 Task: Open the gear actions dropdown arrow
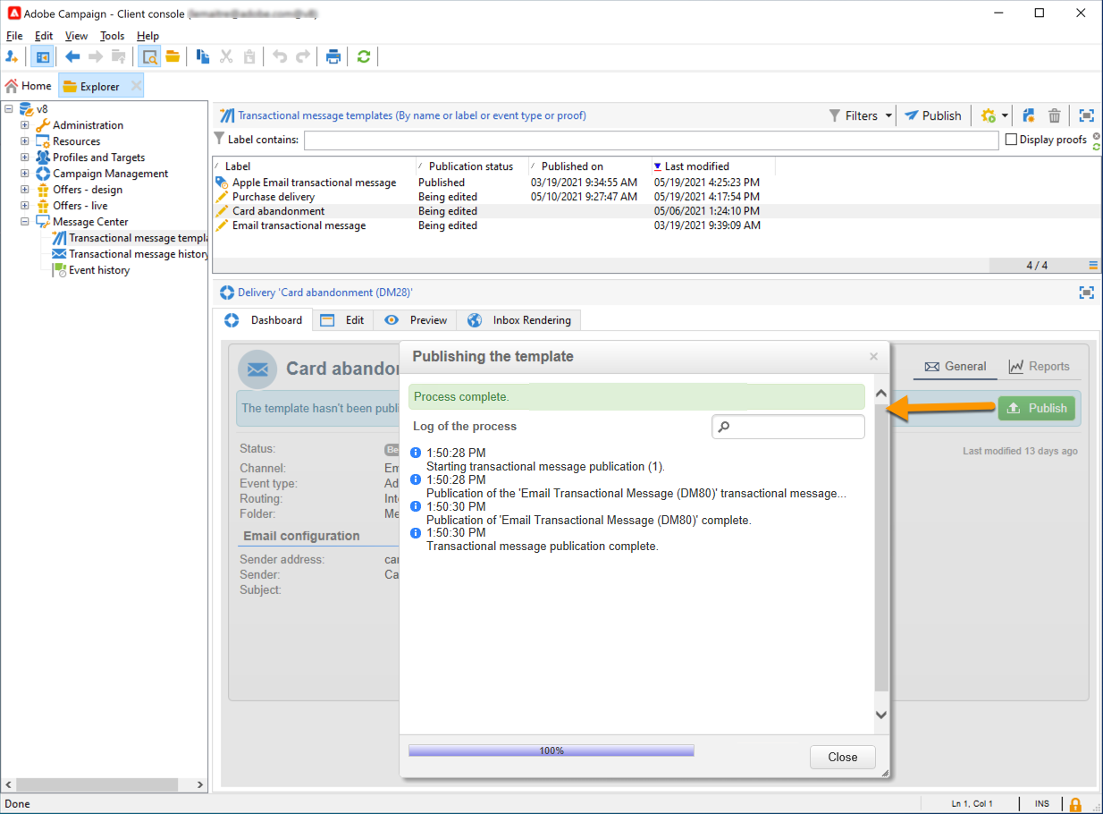pos(1005,115)
